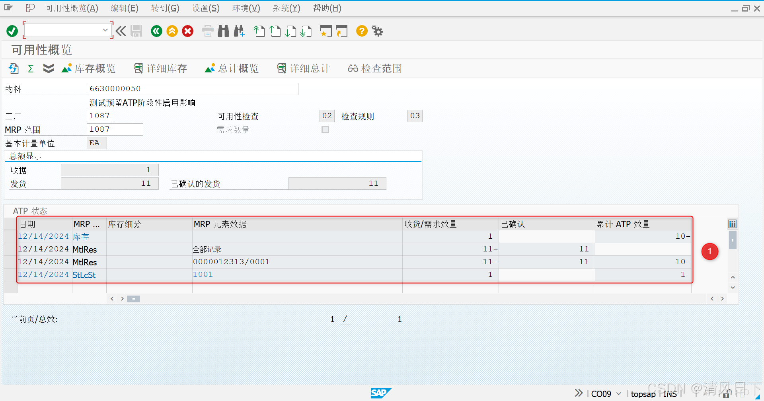Open the 系统(Y) menu
Image resolution: width=764 pixels, height=401 pixels.
[x=286, y=8]
